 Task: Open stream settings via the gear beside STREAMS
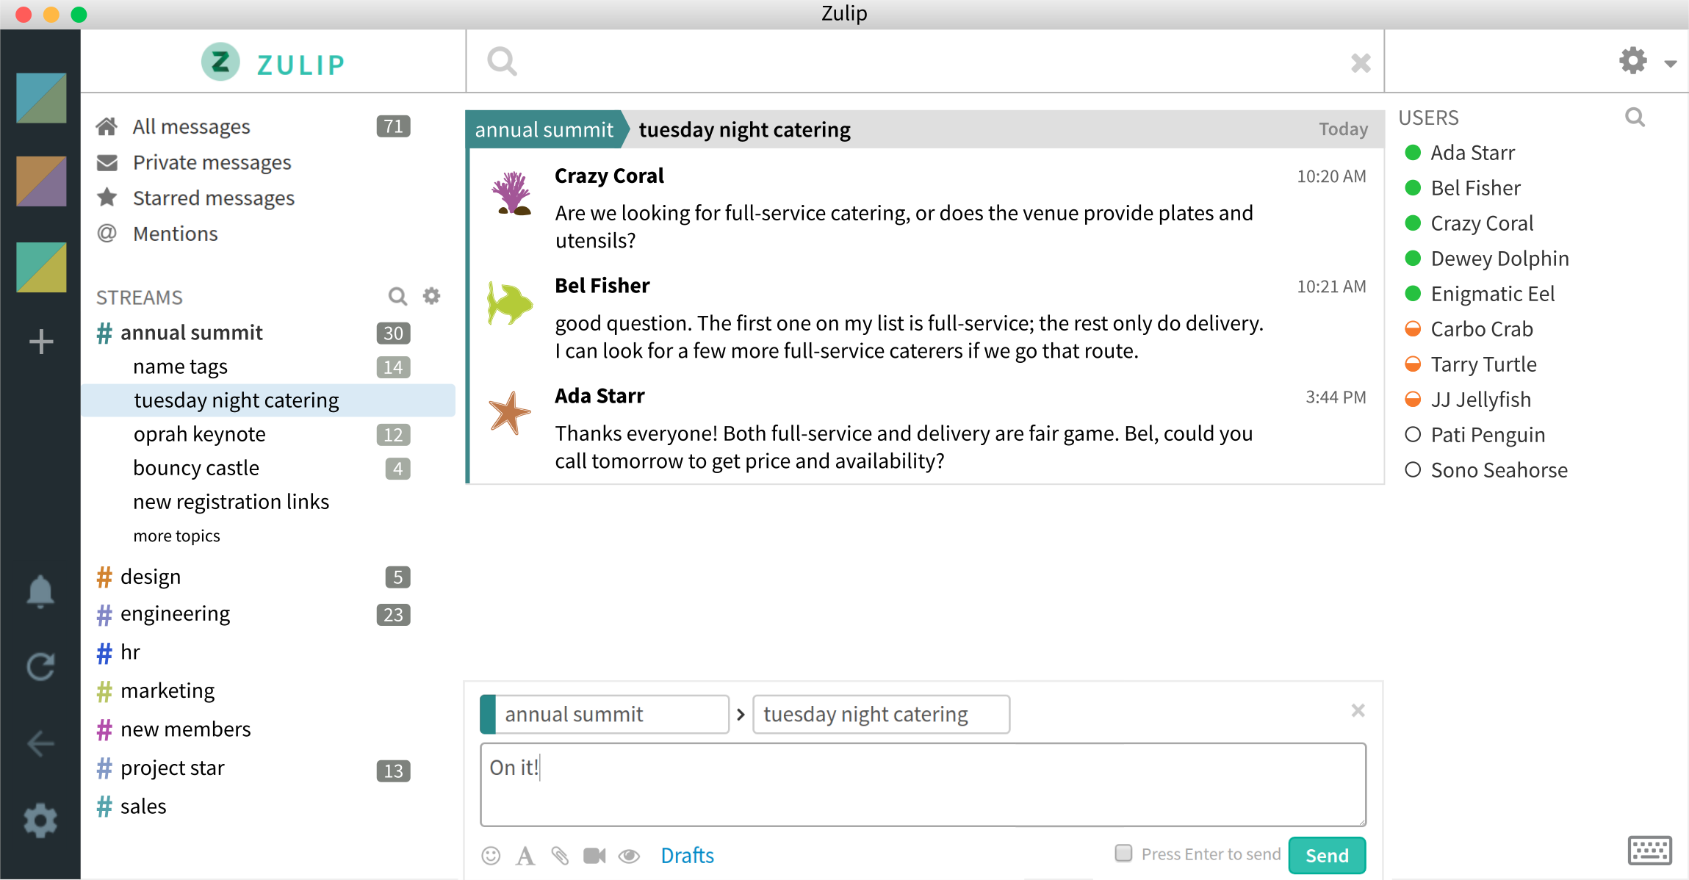pos(432,296)
